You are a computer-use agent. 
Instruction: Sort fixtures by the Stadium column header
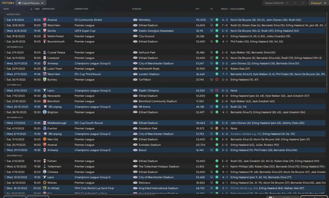(x=137, y=9)
